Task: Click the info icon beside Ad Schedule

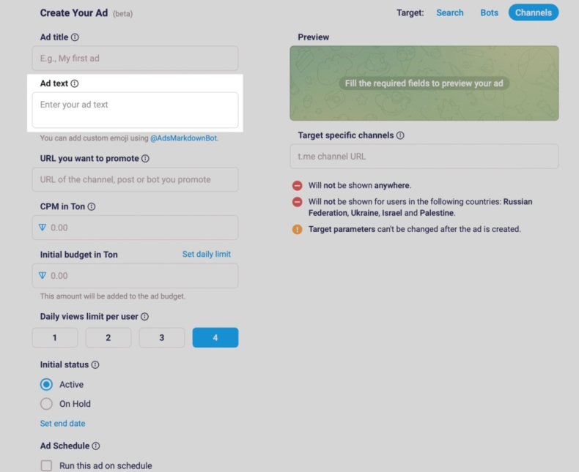Action: click(x=96, y=446)
